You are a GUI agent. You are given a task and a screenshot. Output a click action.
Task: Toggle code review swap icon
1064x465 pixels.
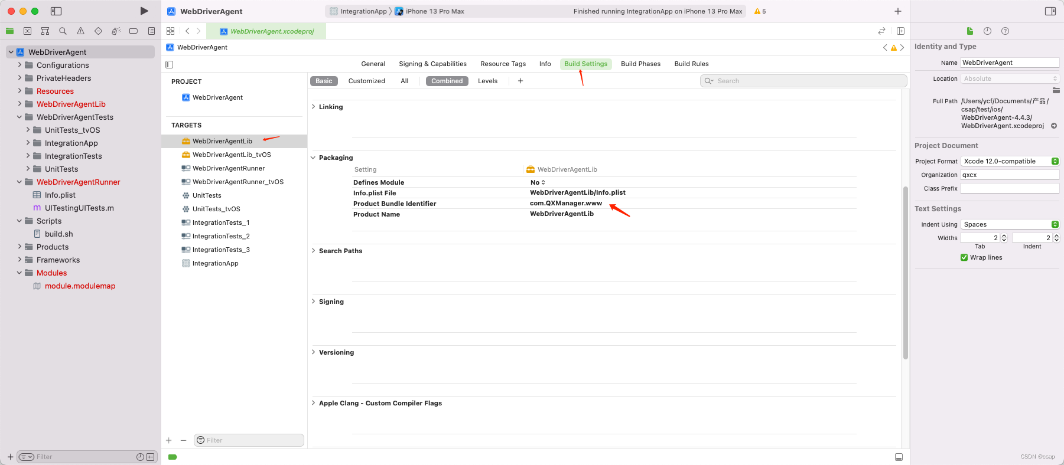(x=881, y=31)
